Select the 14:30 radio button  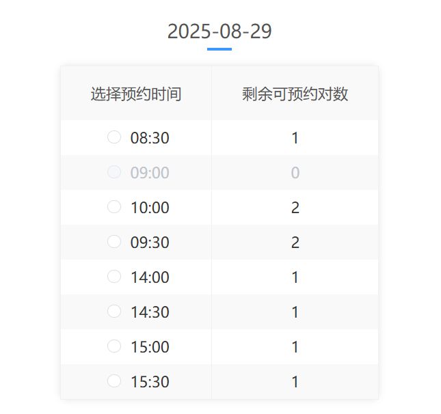click(114, 312)
